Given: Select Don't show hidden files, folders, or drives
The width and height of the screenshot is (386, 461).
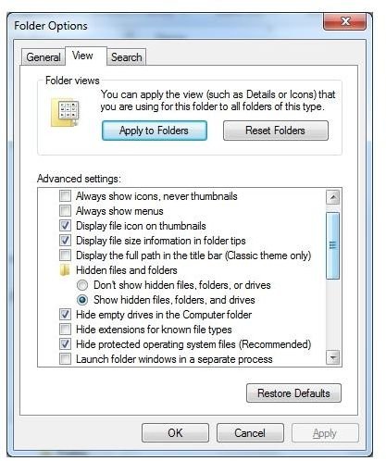Looking at the screenshot, I should (x=82, y=285).
